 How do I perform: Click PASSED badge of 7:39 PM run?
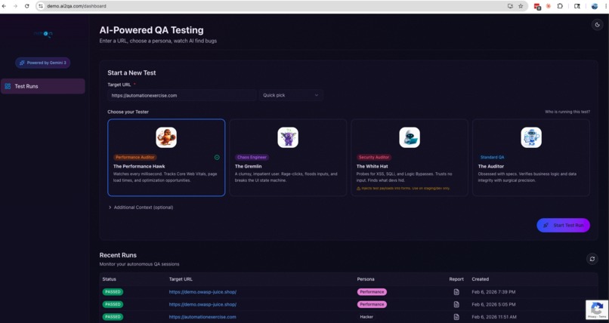tap(113, 292)
